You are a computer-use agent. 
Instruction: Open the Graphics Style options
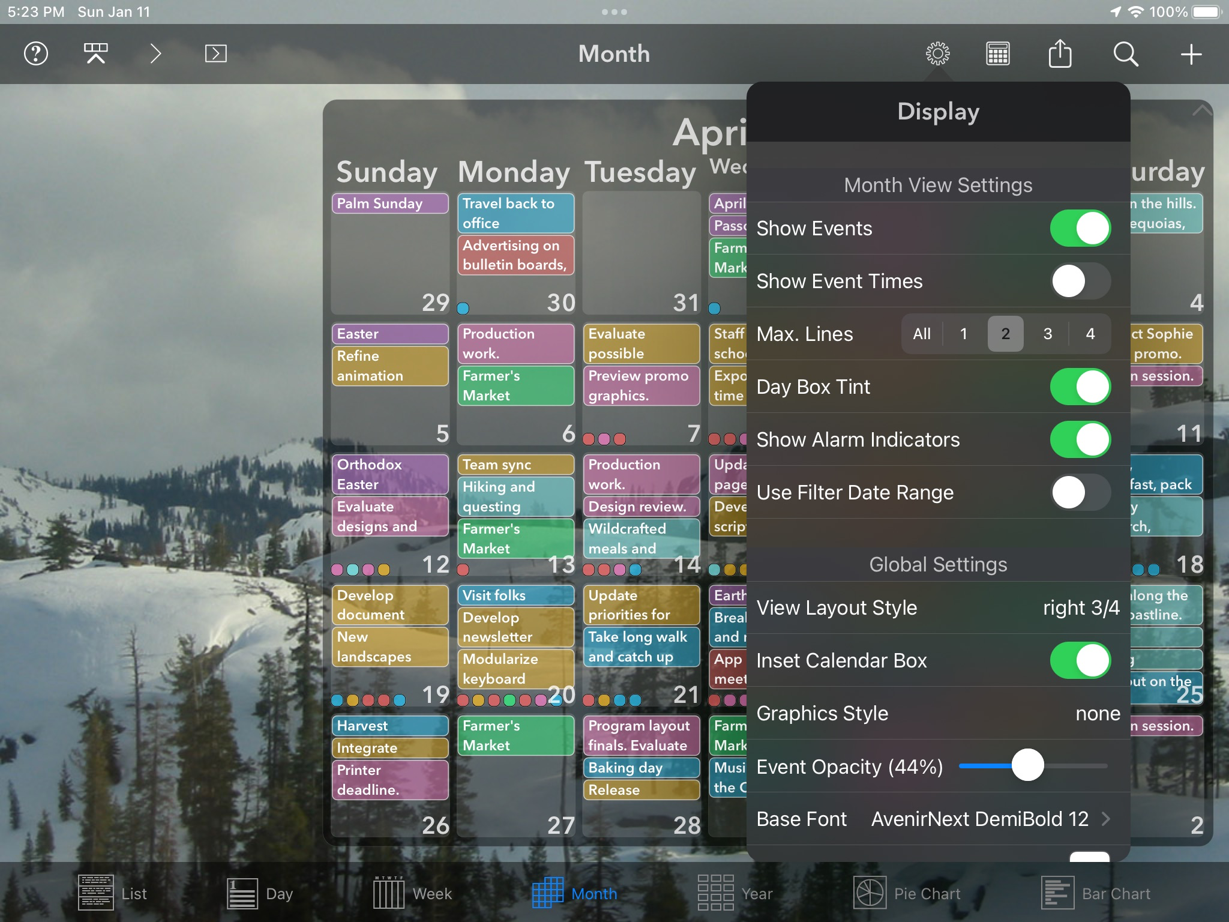click(1097, 713)
